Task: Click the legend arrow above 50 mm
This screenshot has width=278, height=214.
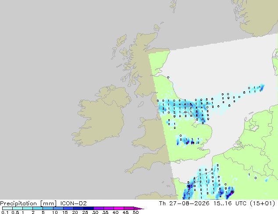Action: tap(139, 208)
